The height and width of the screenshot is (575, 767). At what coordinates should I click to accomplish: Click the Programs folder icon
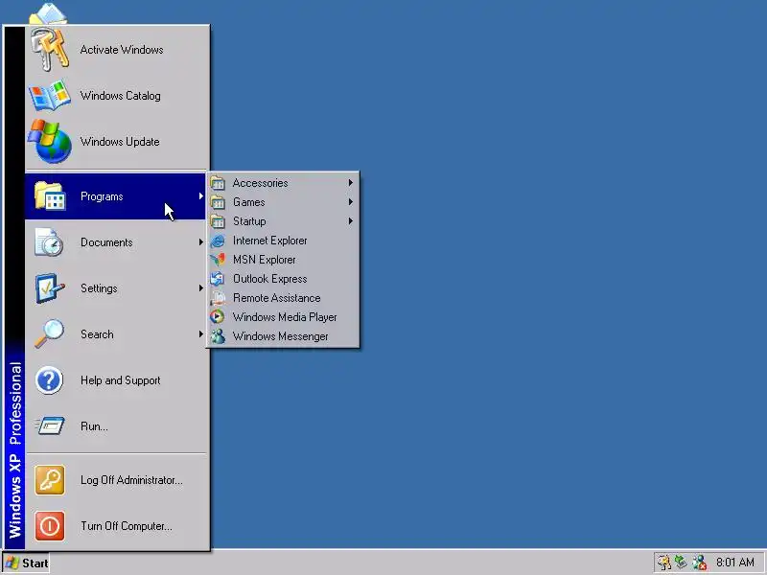pos(50,196)
